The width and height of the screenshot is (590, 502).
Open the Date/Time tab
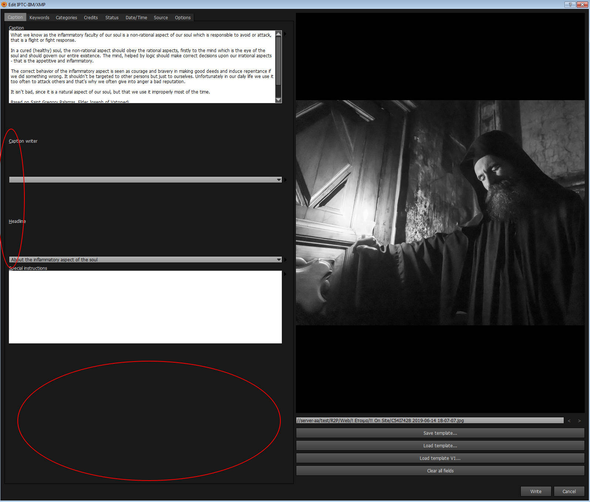[x=136, y=17]
